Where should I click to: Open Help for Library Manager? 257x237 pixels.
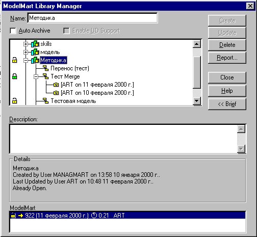coord(227,91)
